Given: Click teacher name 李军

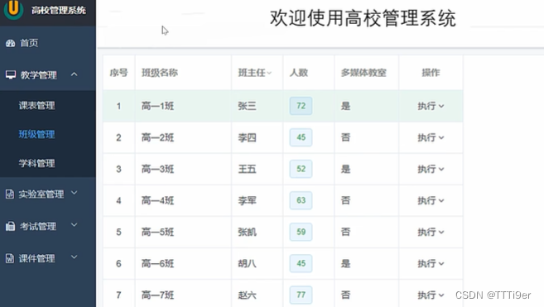Looking at the screenshot, I should [x=247, y=200].
